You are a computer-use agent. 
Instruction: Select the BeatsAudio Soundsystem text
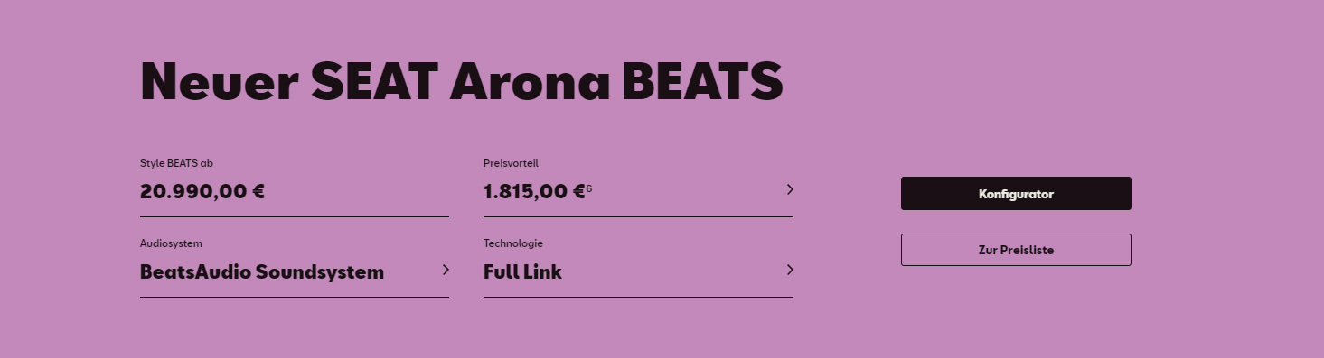click(x=262, y=271)
